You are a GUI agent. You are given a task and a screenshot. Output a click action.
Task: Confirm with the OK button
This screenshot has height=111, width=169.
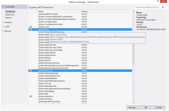[146, 107]
